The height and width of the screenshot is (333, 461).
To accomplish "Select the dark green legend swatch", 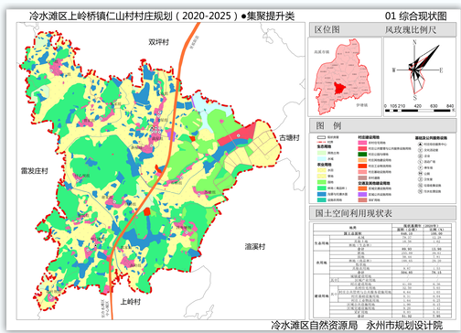I will 362,155.
